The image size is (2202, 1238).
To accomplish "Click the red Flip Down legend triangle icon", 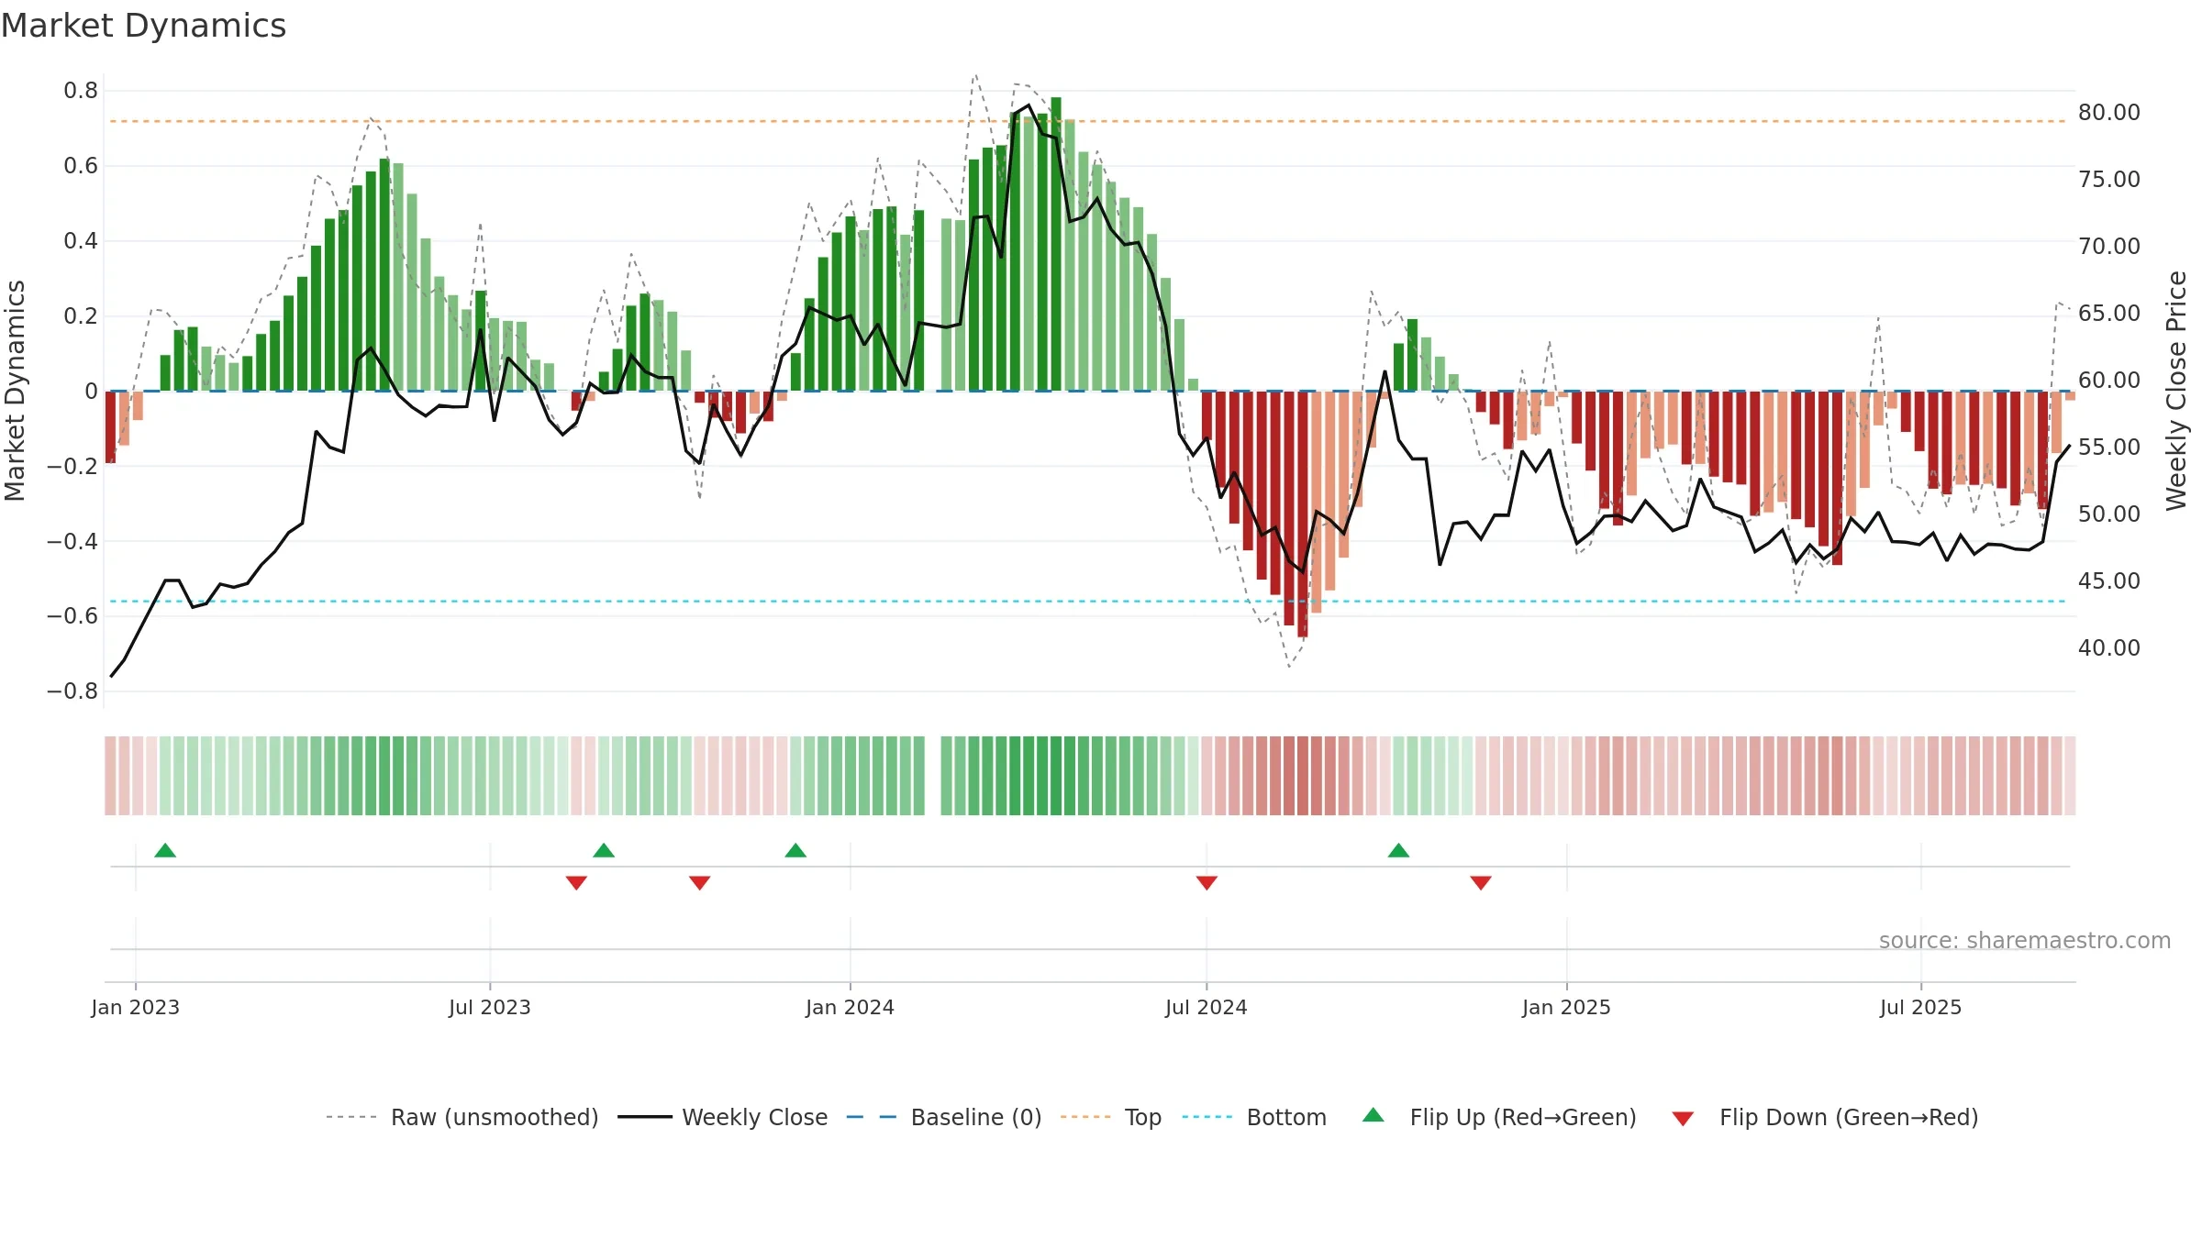I will point(1683,1119).
